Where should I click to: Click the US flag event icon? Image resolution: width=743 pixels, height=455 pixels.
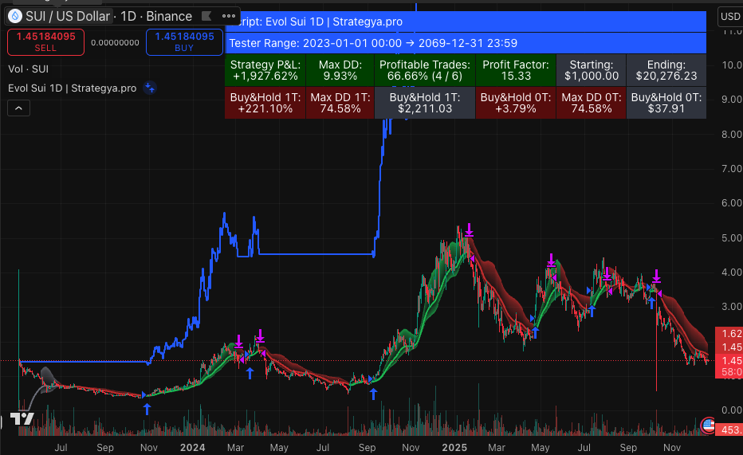coord(708,425)
